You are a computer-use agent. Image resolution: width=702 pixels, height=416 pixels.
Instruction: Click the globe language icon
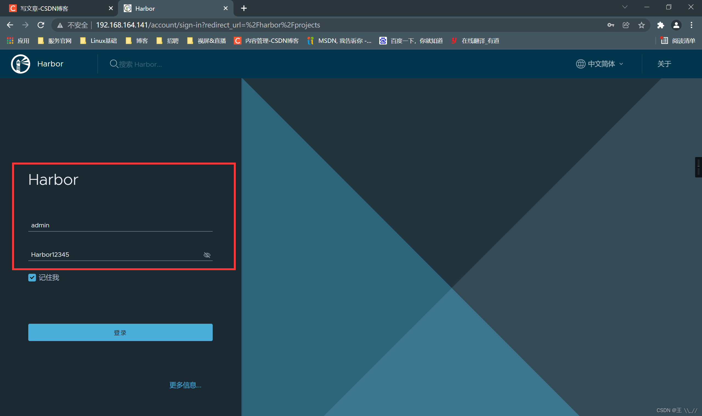580,64
